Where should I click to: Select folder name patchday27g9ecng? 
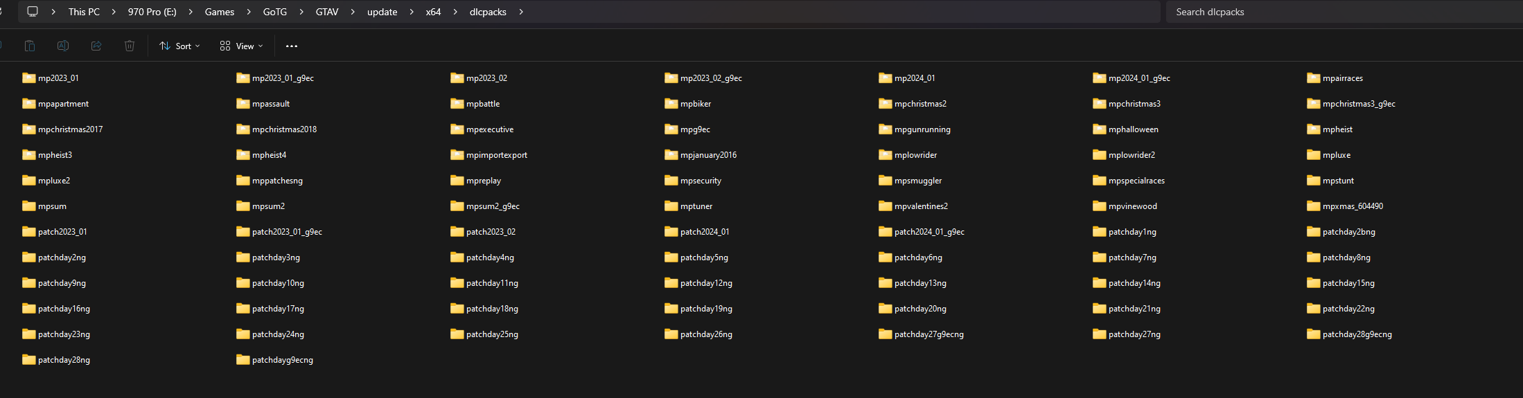929,334
